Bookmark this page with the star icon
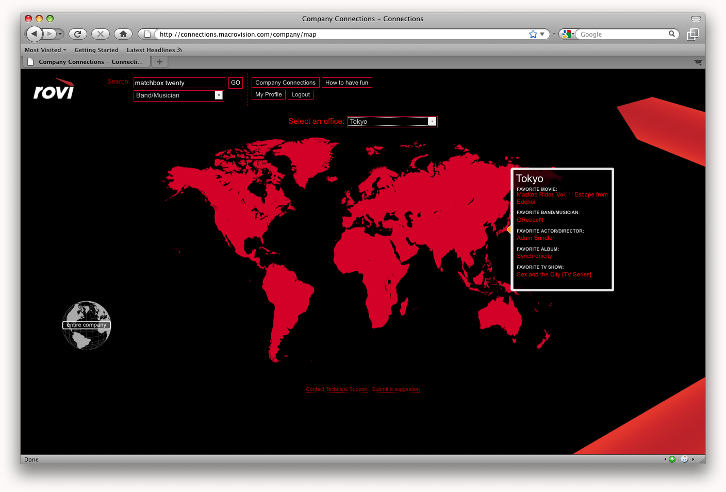The width and height of the screenshot is (726, 492). [533, 34]
